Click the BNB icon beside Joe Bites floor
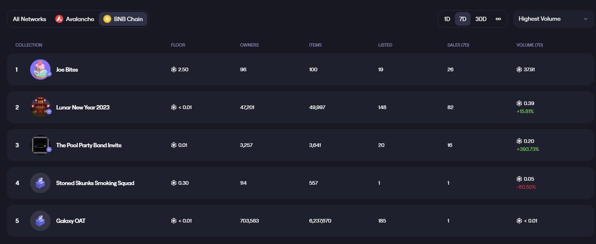 (x=174, y=69)
